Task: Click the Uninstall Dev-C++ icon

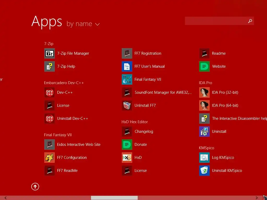Action: click(x=49, y=118)
